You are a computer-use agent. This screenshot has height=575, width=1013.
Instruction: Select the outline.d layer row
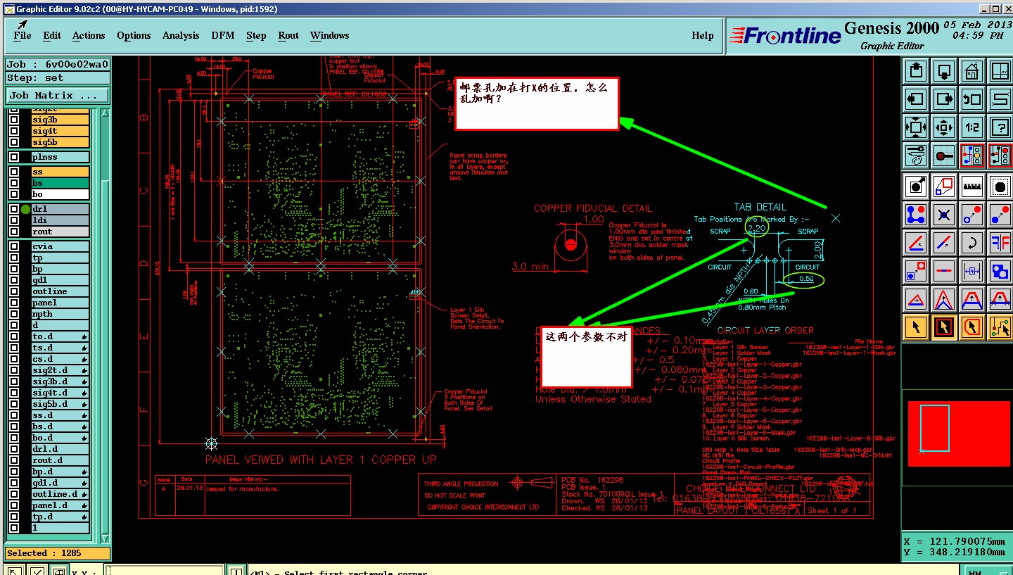tap(60, 494)
